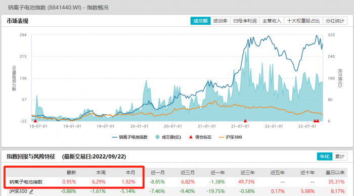Open the 分红统计 tab

click(x=335, y=21)
